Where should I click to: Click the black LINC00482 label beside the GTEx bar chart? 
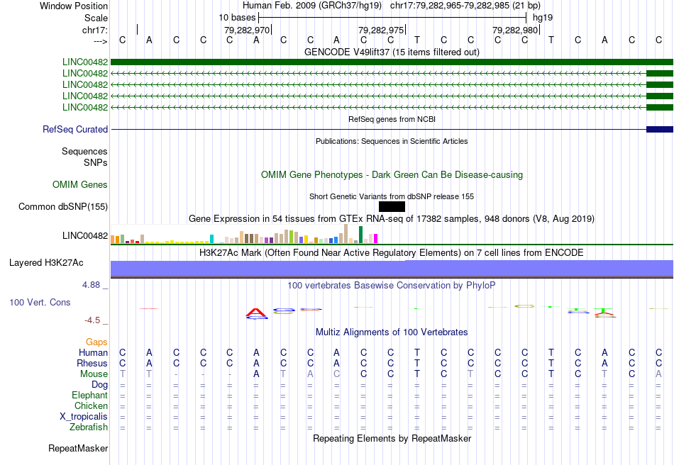(85, 236)
